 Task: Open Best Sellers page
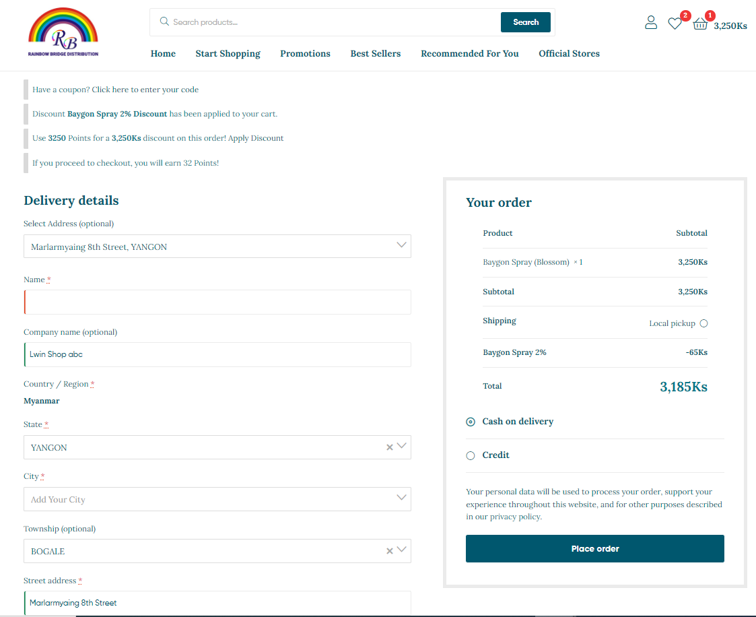coord(376,53)
